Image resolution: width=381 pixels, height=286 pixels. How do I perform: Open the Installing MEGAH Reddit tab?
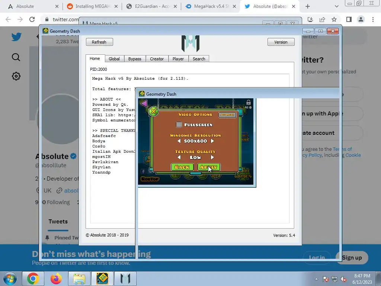[x=93, y=6]
